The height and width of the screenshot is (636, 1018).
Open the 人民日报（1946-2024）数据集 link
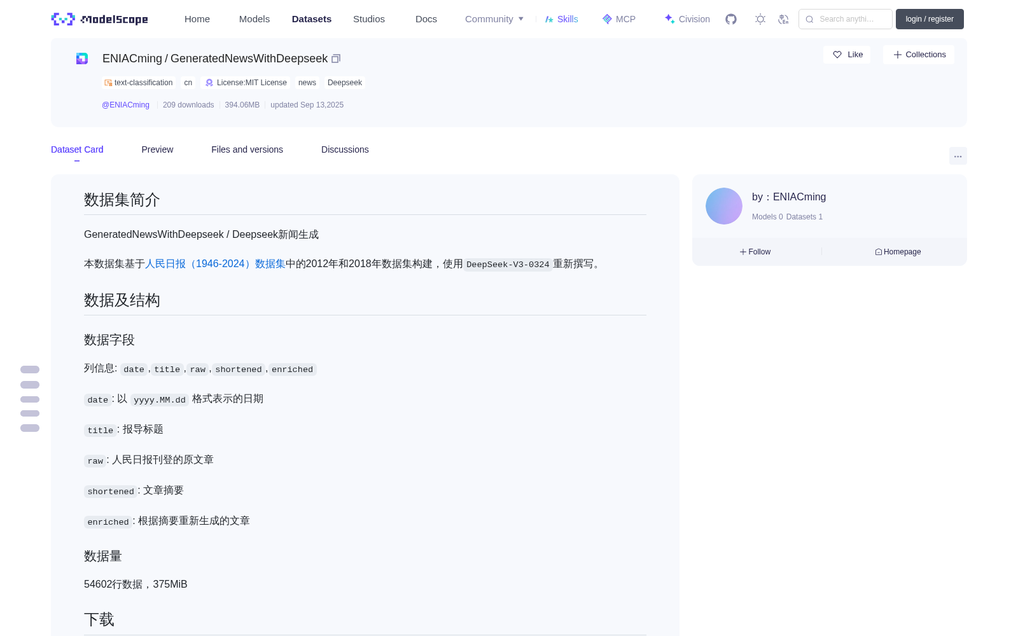click(x=215, y=264)
